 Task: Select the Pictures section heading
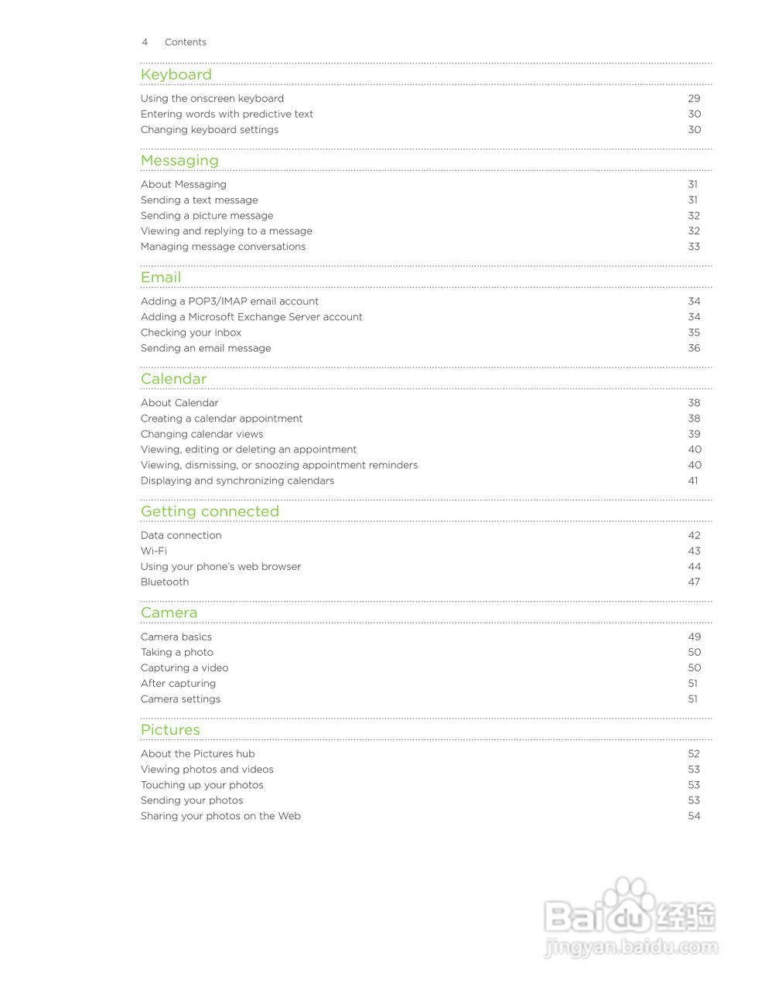click(170, 729)
